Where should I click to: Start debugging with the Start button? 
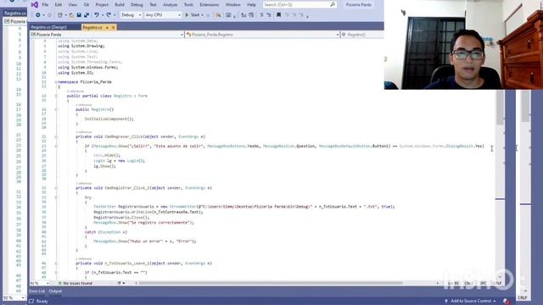[x=193, y=15]
